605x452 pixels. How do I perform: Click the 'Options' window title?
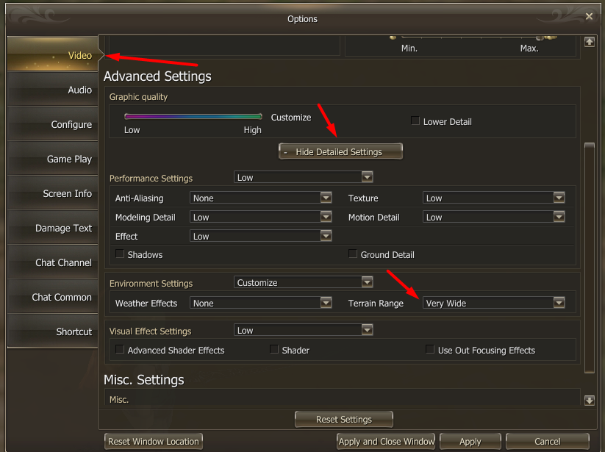click(x=303, y=19)
